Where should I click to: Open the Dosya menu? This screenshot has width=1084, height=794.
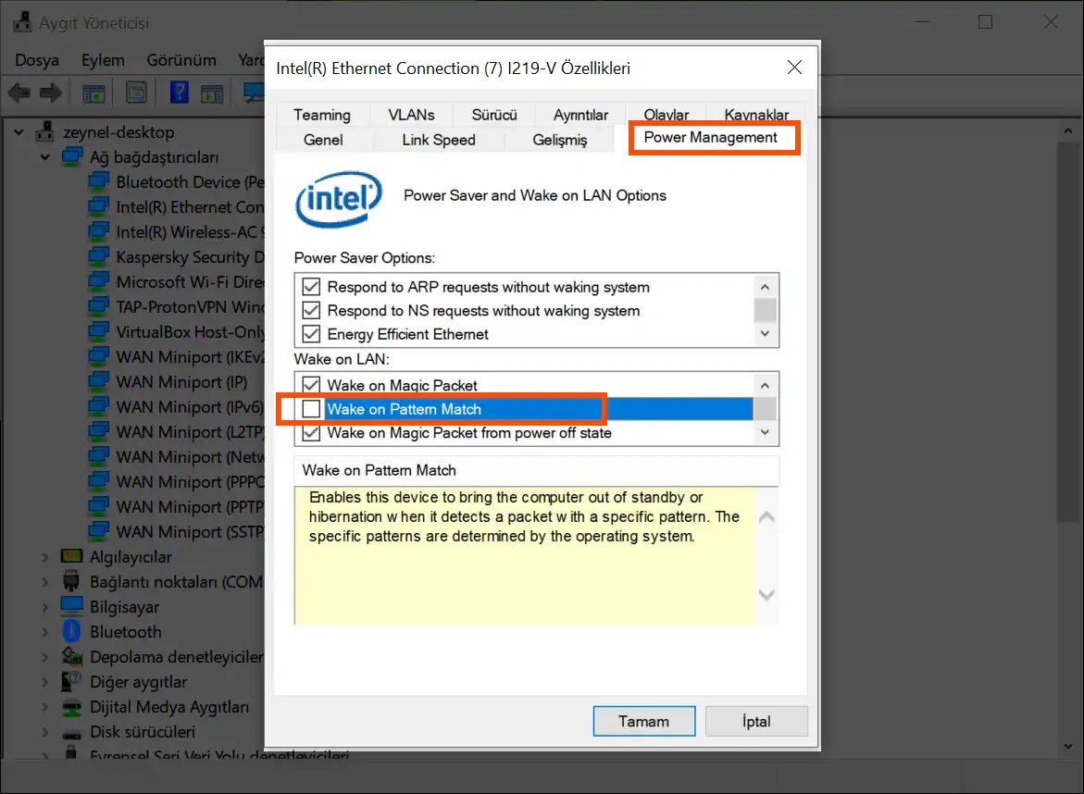pos(37,60)
